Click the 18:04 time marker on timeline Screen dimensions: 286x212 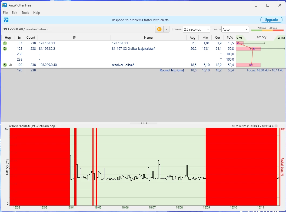[71, 207]
